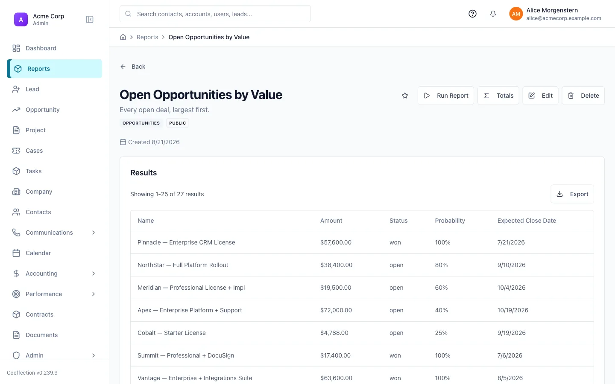615x384 pixels.
Task: Click the Probability column header
Action: click(x=450, y=221)
